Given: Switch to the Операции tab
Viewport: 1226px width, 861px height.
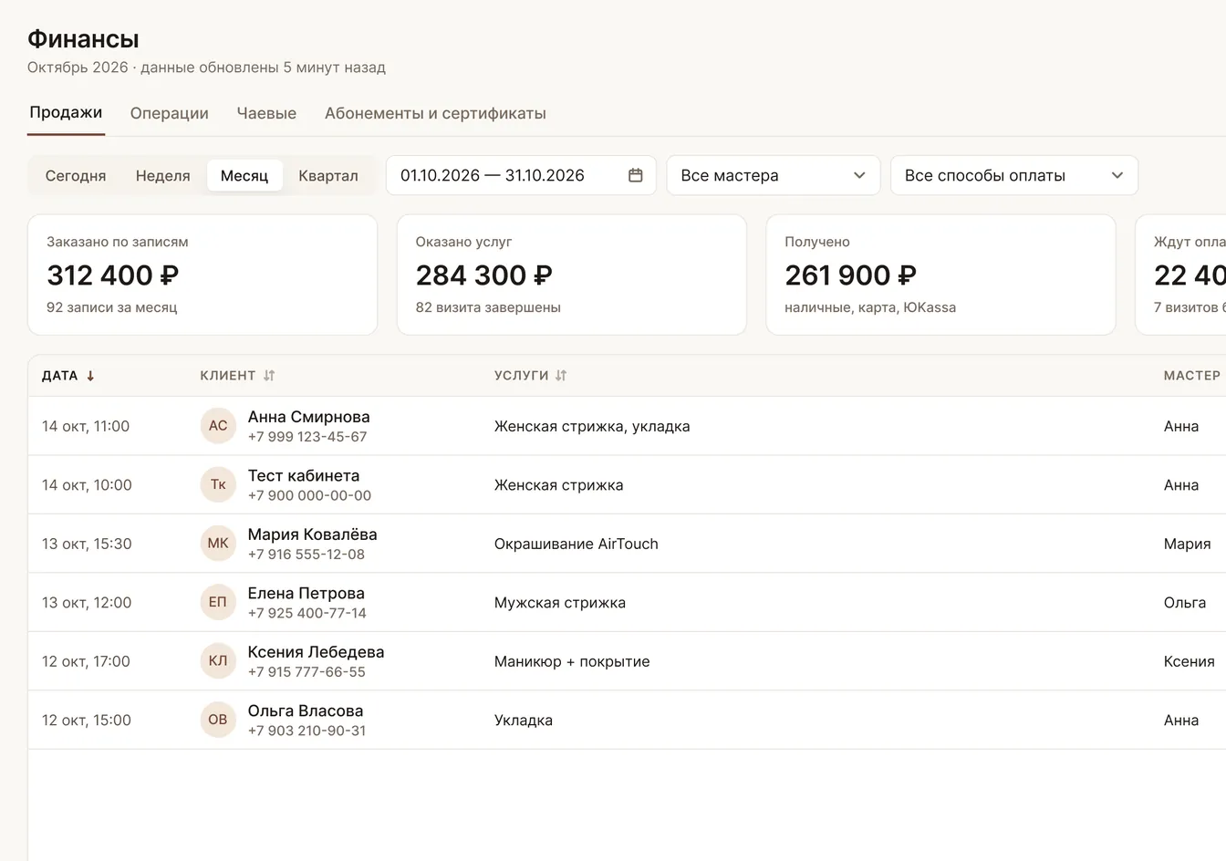Looking at the screenshot, I should 170,113.
